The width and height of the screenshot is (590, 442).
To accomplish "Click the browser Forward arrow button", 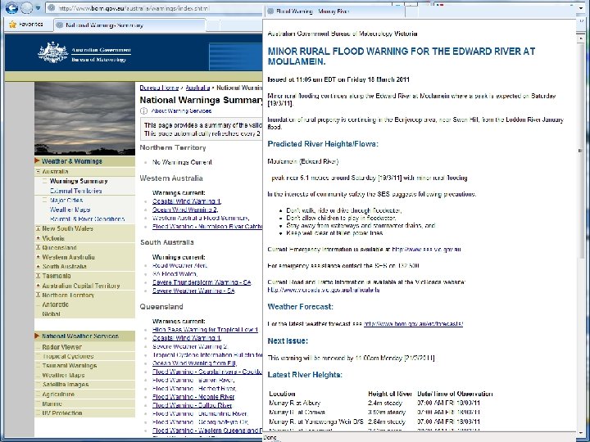I will click(x=26, y=7).
